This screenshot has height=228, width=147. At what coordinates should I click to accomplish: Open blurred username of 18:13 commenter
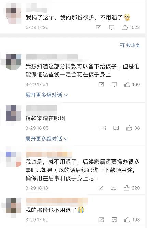[x=49, y=154]
